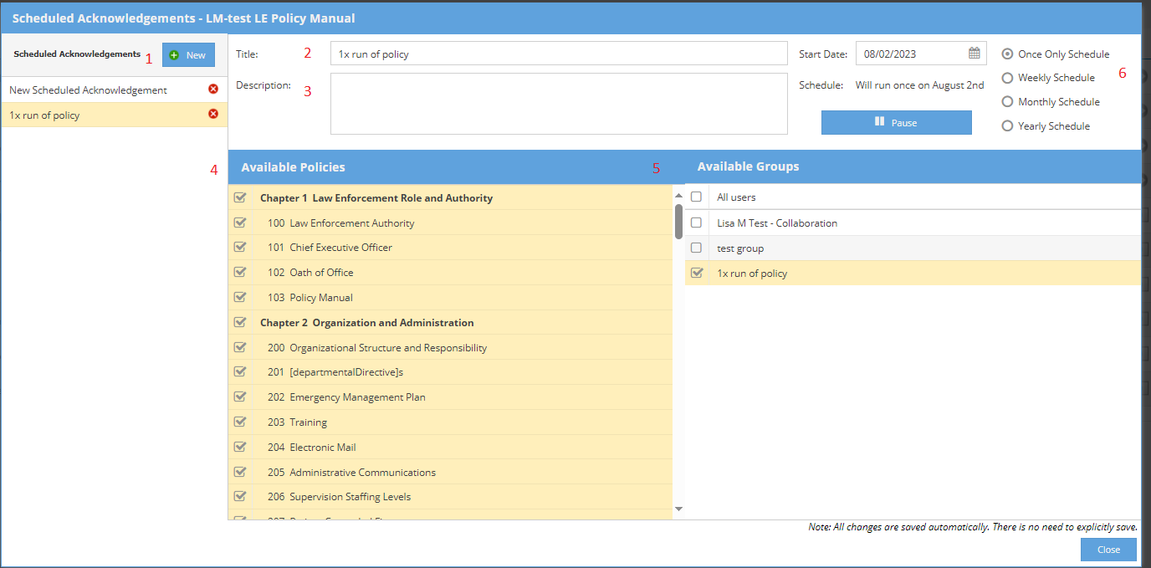Click the policies list scrollbar thumb

point(678,221)
